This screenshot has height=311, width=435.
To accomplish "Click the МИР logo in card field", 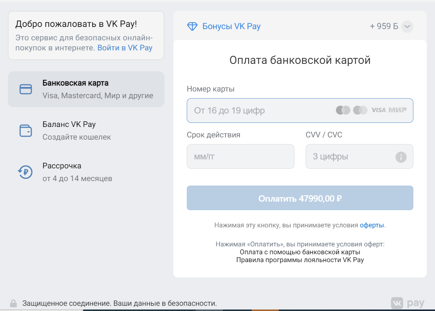I will [397, 110].
